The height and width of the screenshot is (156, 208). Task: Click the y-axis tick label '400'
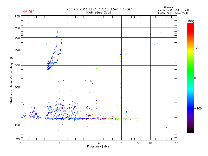(x=17, y=50)
